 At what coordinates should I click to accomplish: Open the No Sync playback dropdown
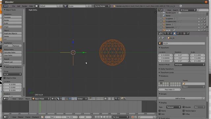(120, 117)
